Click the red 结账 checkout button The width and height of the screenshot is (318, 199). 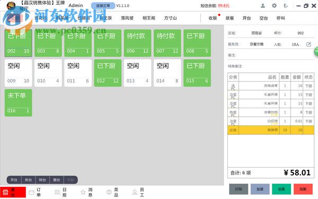point(303,189)
